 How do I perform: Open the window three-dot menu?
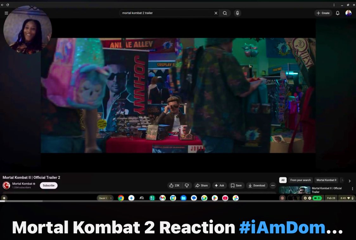(334, 5)
